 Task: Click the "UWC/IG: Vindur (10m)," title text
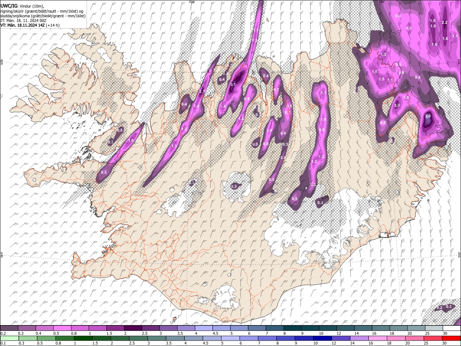[x=22, y=6]
